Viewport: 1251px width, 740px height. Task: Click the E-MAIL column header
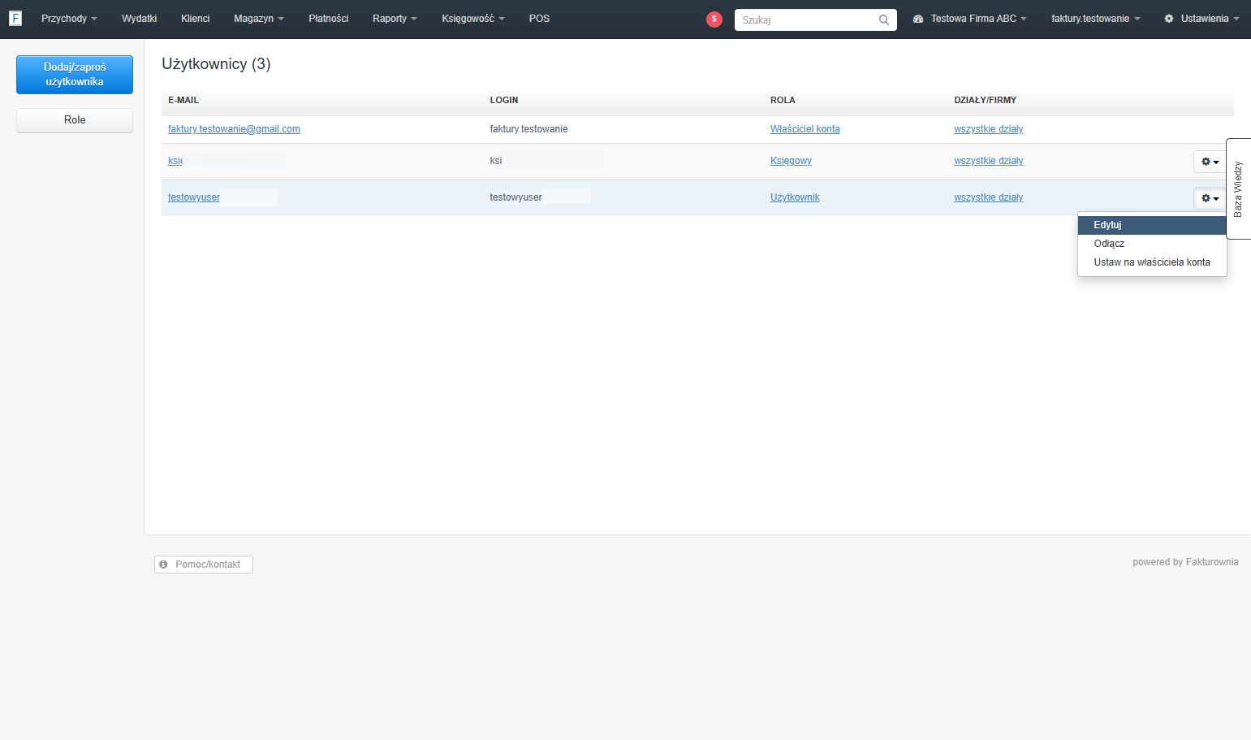click(183, 100)
